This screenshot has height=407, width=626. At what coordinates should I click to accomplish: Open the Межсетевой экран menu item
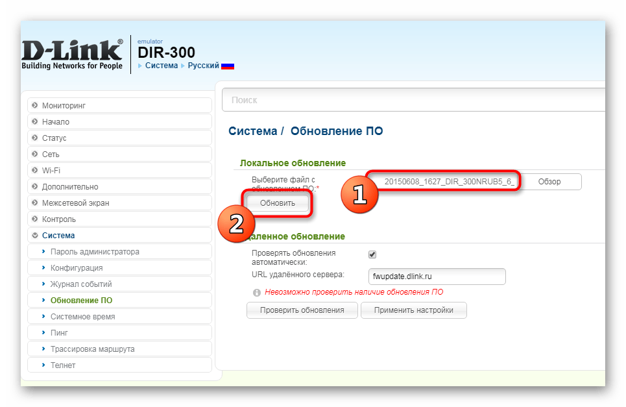coord(119,203)
